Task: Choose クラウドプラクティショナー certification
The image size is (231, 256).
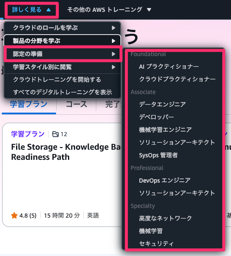Action: (x=177, y=79)
